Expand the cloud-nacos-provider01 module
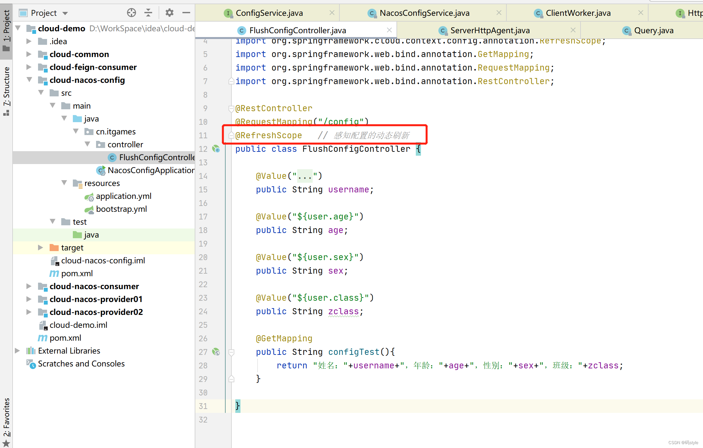This screenshot has height=448, width=703. 29,299
